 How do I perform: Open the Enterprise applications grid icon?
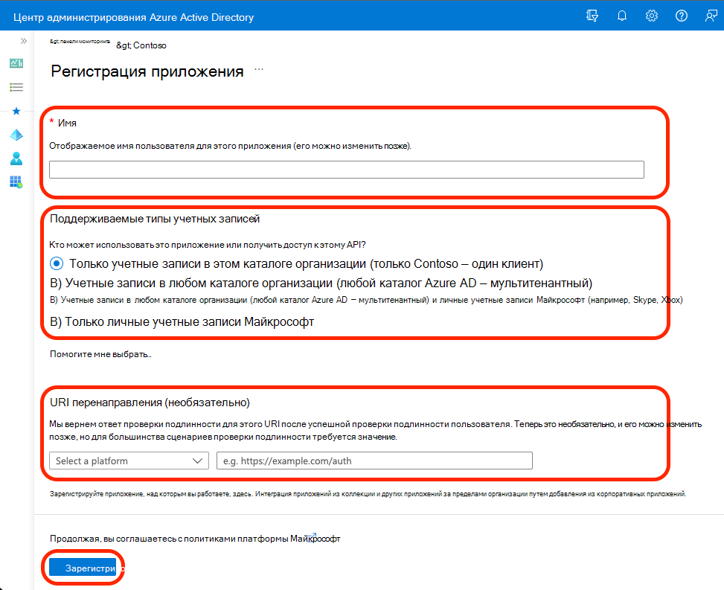(x=16, y=182)
